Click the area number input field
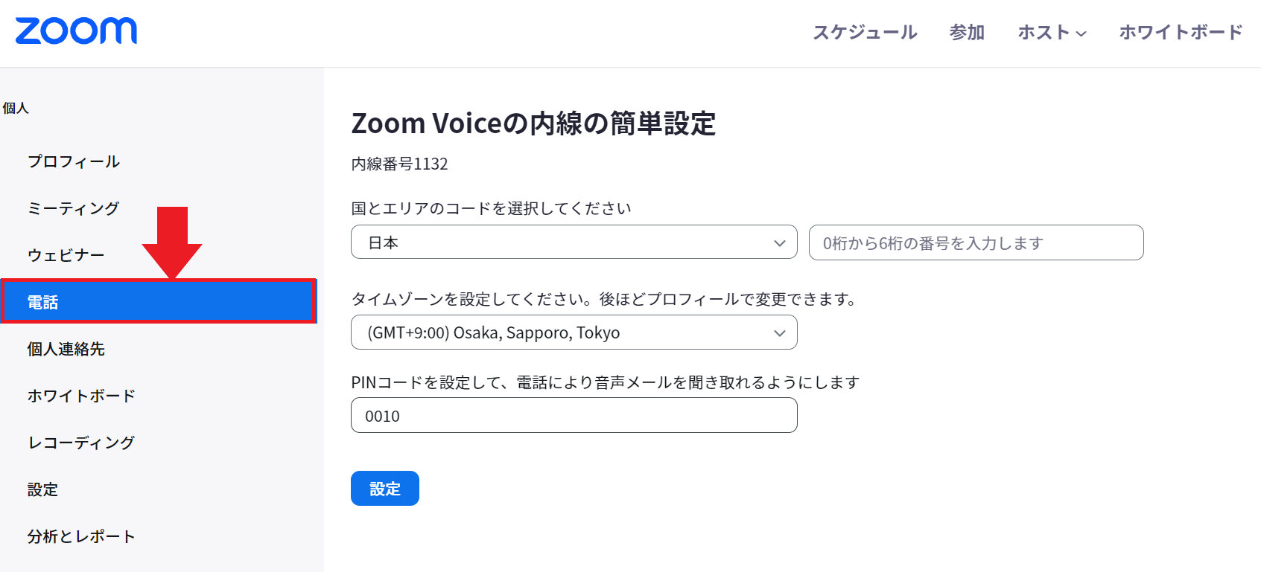 point(976,242)
